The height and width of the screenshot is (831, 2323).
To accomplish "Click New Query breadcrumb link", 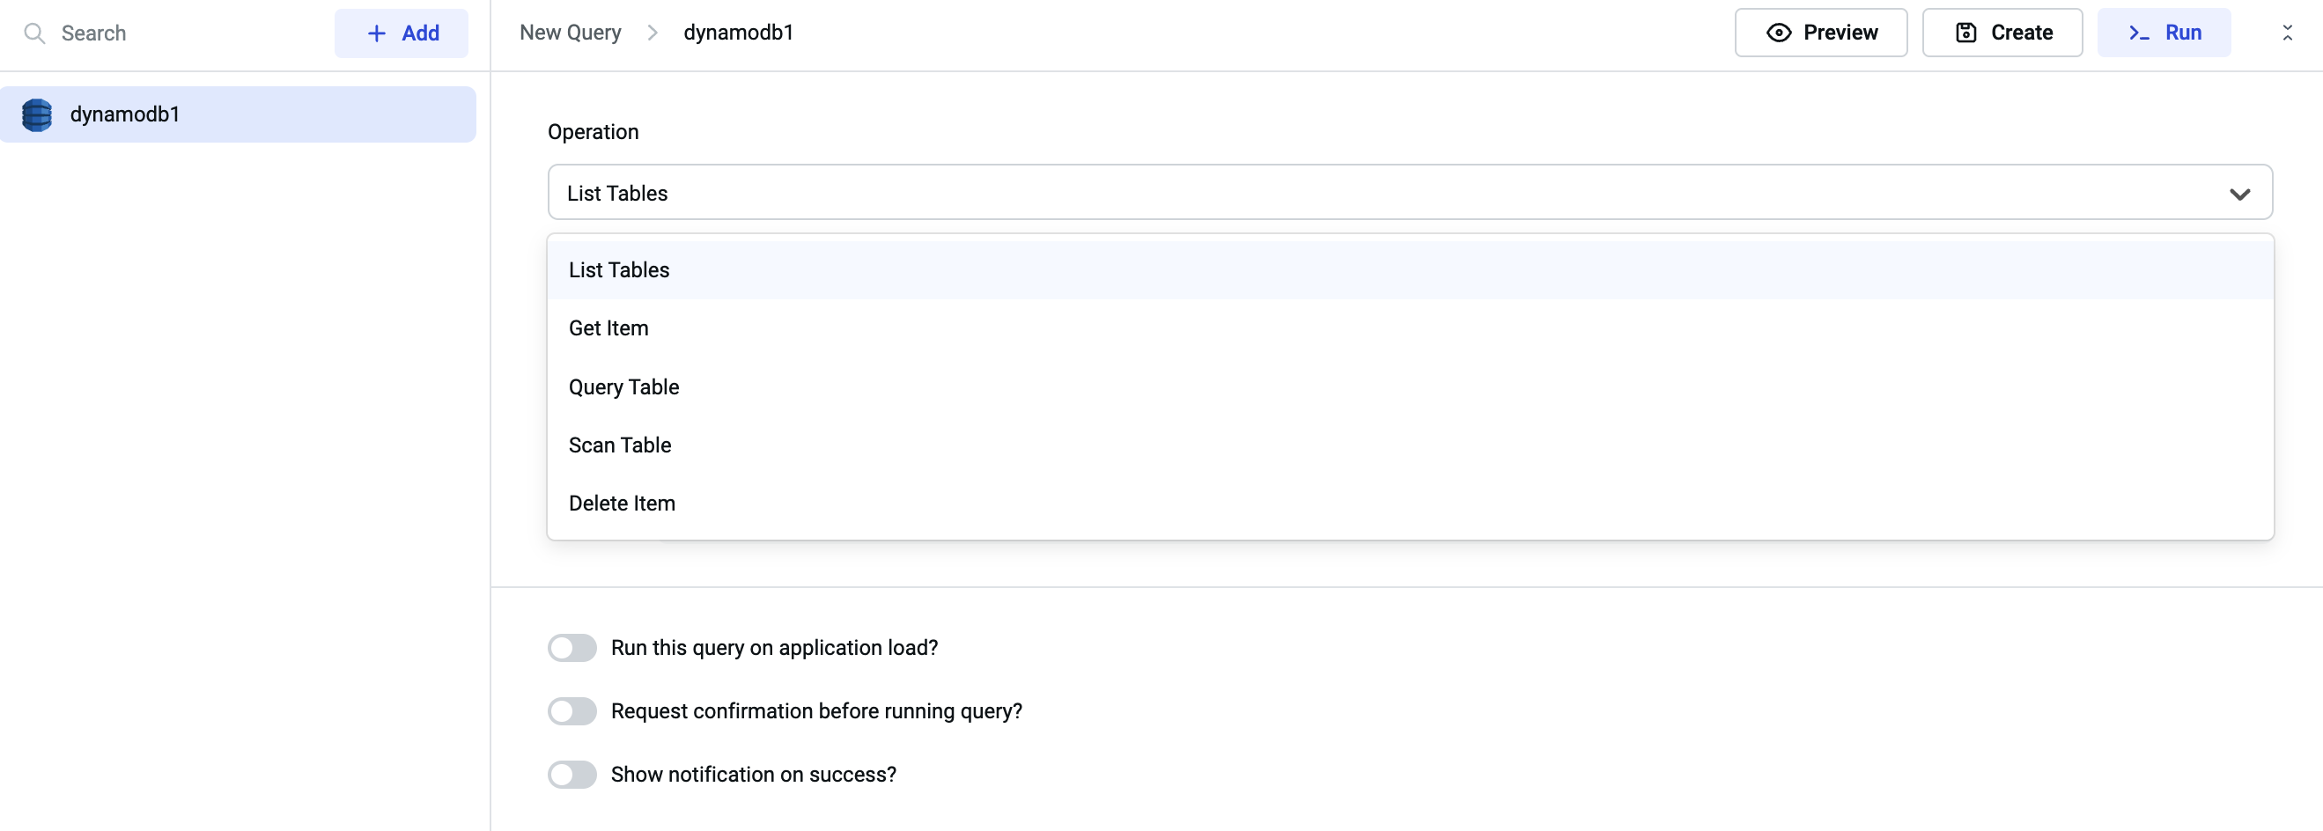I will tap(570, 33).
